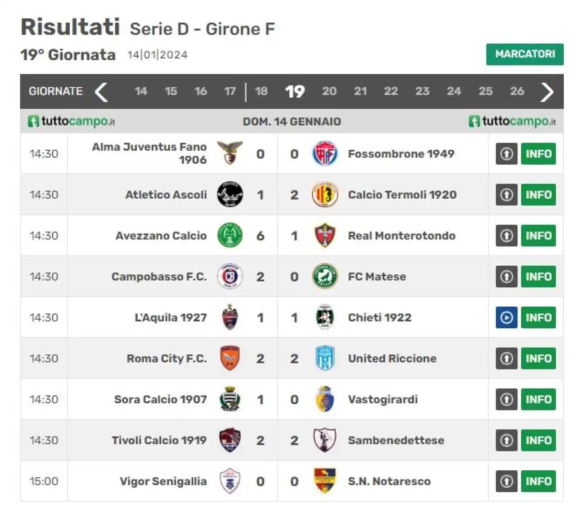Select matchday 18 in the giornate bar
The width and height of the screenshot is (576, 513).
point(261,91)
